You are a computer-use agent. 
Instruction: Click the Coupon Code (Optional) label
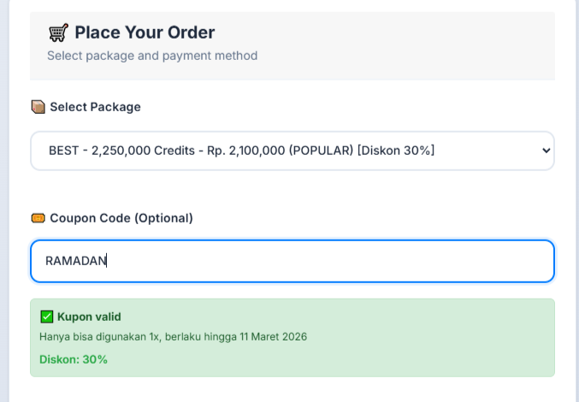[121, 218]
